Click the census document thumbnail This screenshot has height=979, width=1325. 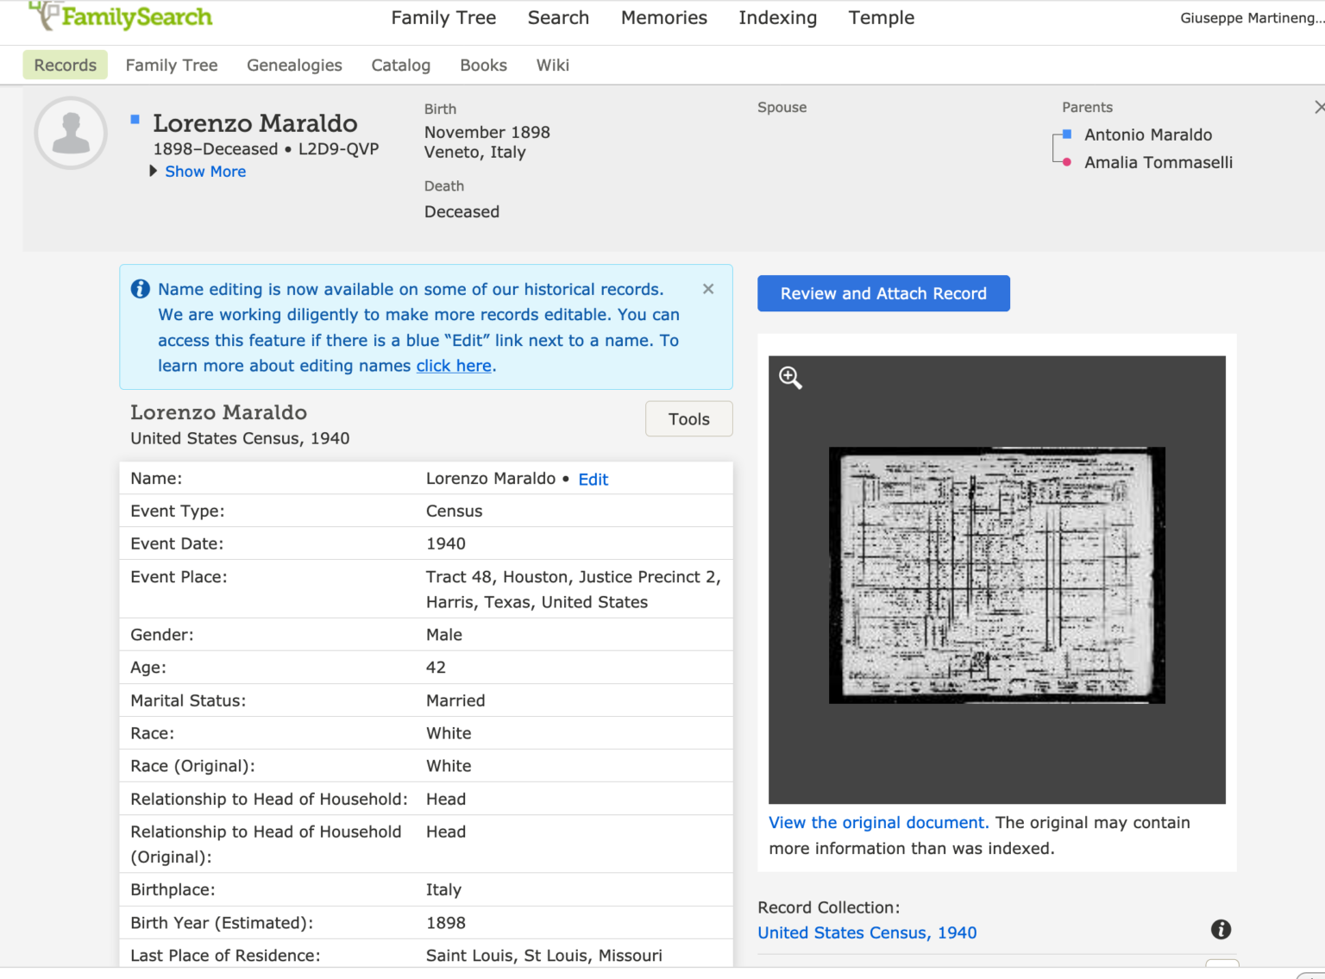(x=996, y=574)
